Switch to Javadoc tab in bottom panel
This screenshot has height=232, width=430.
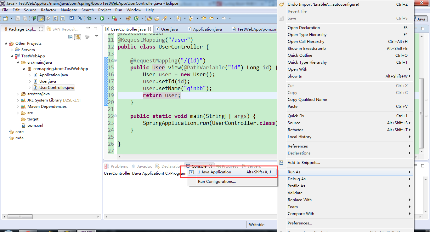(x=142, y=166)
